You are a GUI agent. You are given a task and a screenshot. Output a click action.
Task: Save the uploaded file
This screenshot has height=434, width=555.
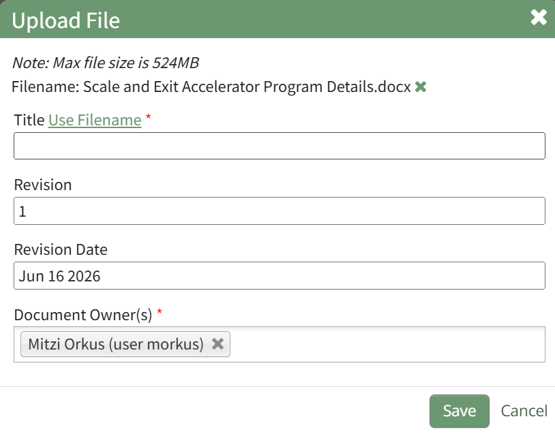(460, 411)
